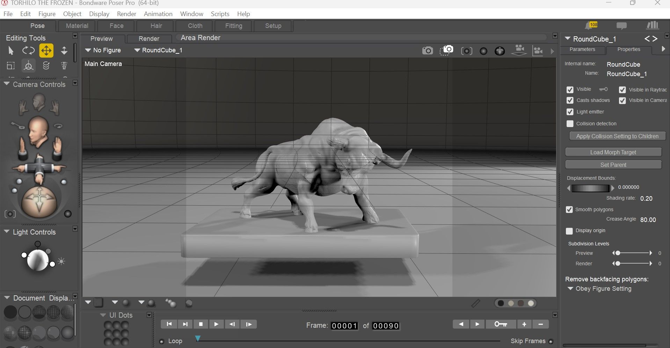Open the chat bubble icon at top right
Image resolution: width=670 pixels, height=348 pixels.
(x=621, y=26)
